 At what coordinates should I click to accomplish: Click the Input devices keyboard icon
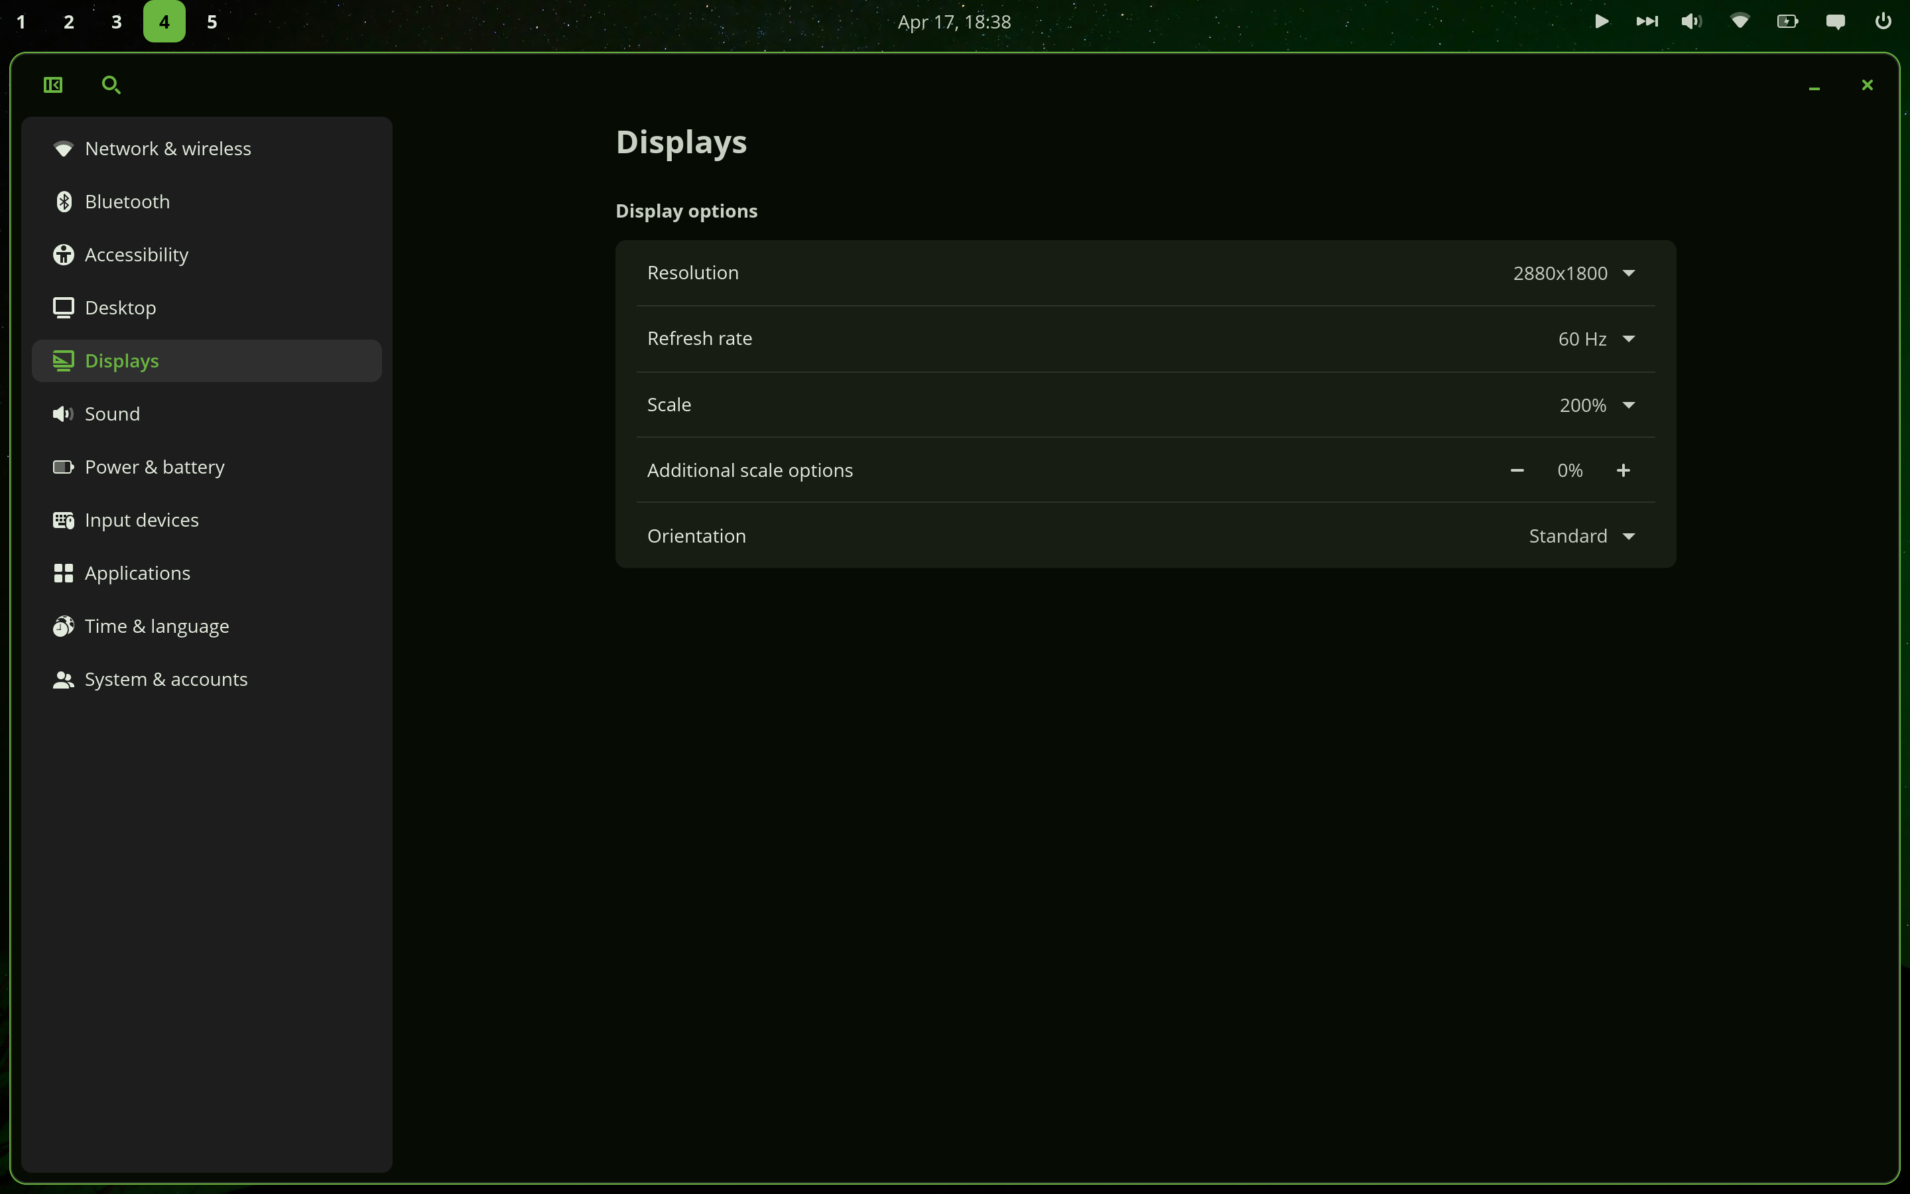[x=63, y=519]
